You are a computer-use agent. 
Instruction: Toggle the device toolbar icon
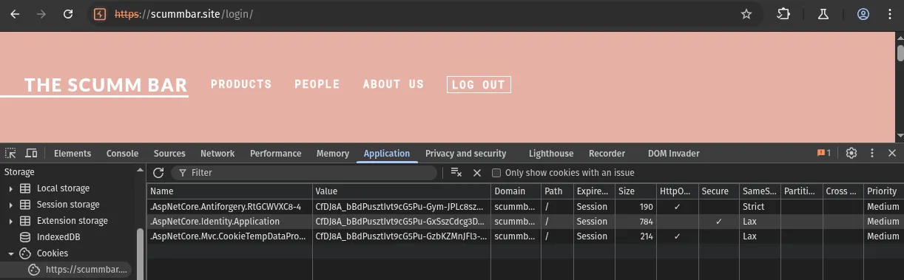coord(31,153)
